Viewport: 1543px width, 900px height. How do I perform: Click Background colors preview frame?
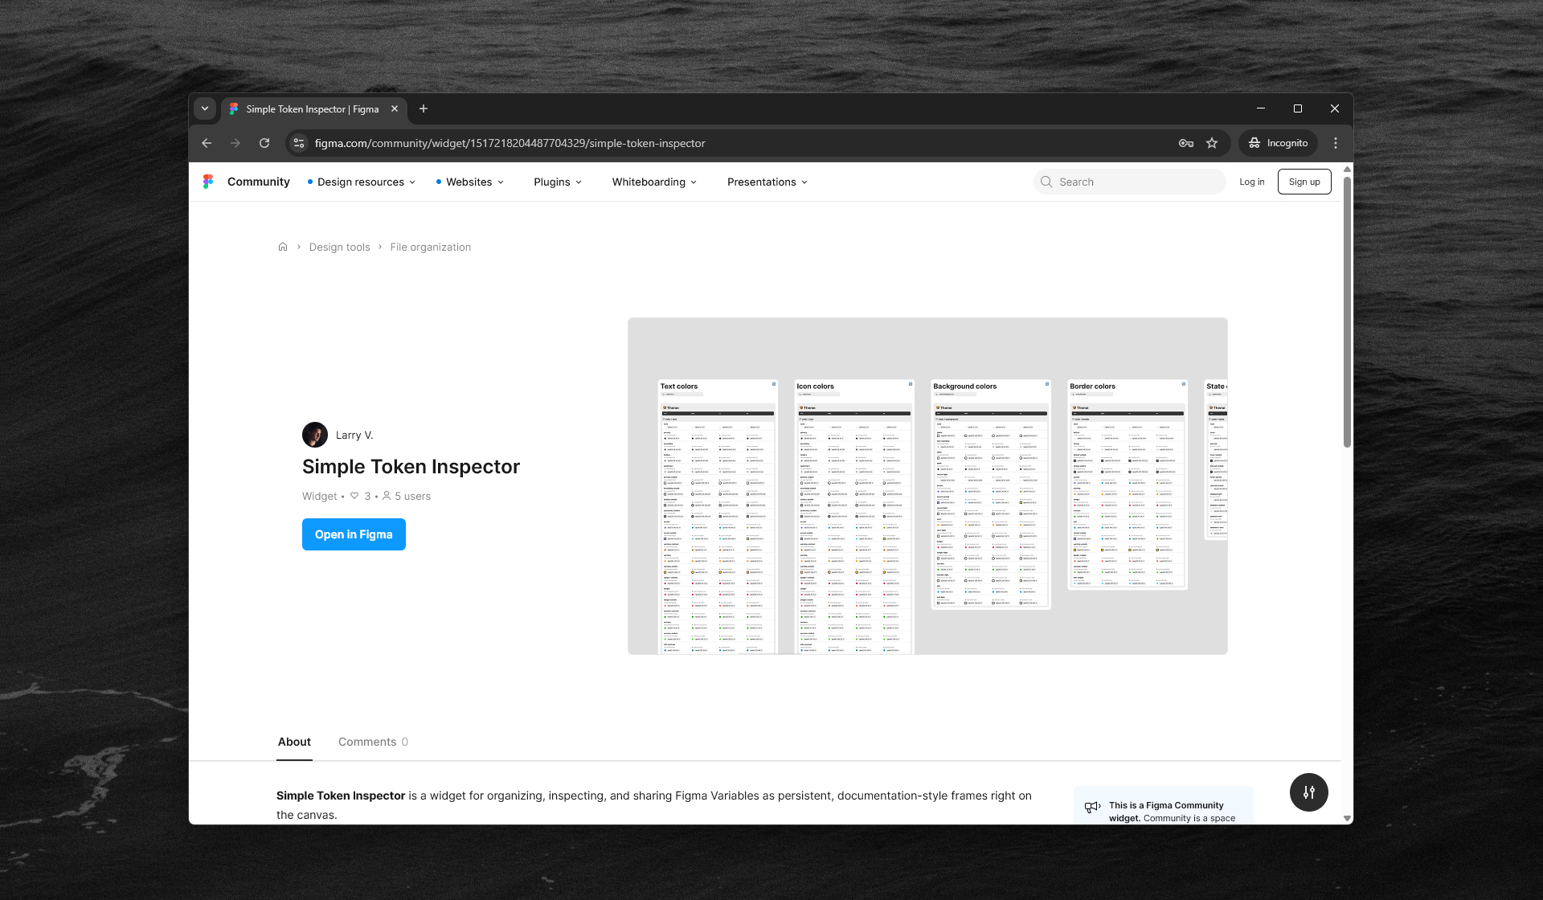point(991,494)
